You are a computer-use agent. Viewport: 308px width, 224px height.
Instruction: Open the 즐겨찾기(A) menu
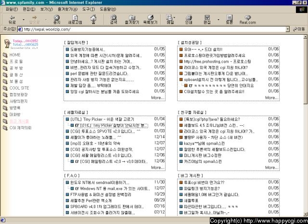(x=67, y=9)
